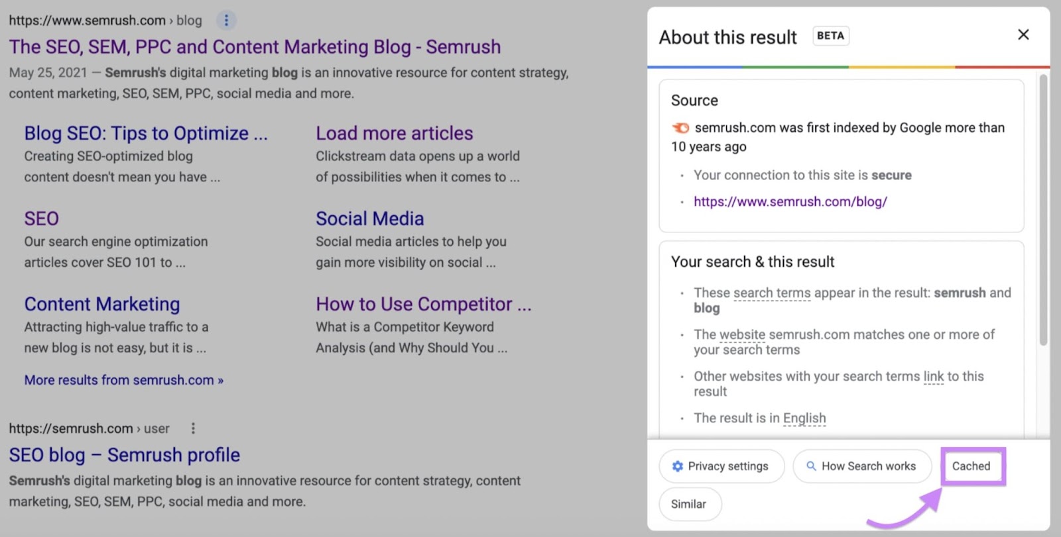Screen dimensions: 1061x537
Task: Open the Cached version of the page
Action: [x=971, y=466]
